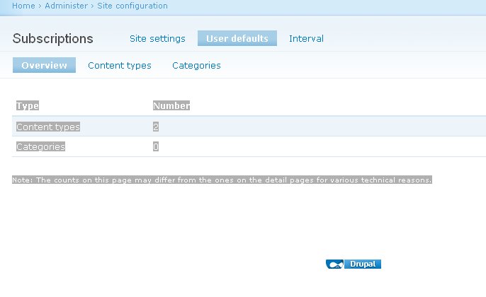Open the Home breadcrumb link

tap(23, 6)
